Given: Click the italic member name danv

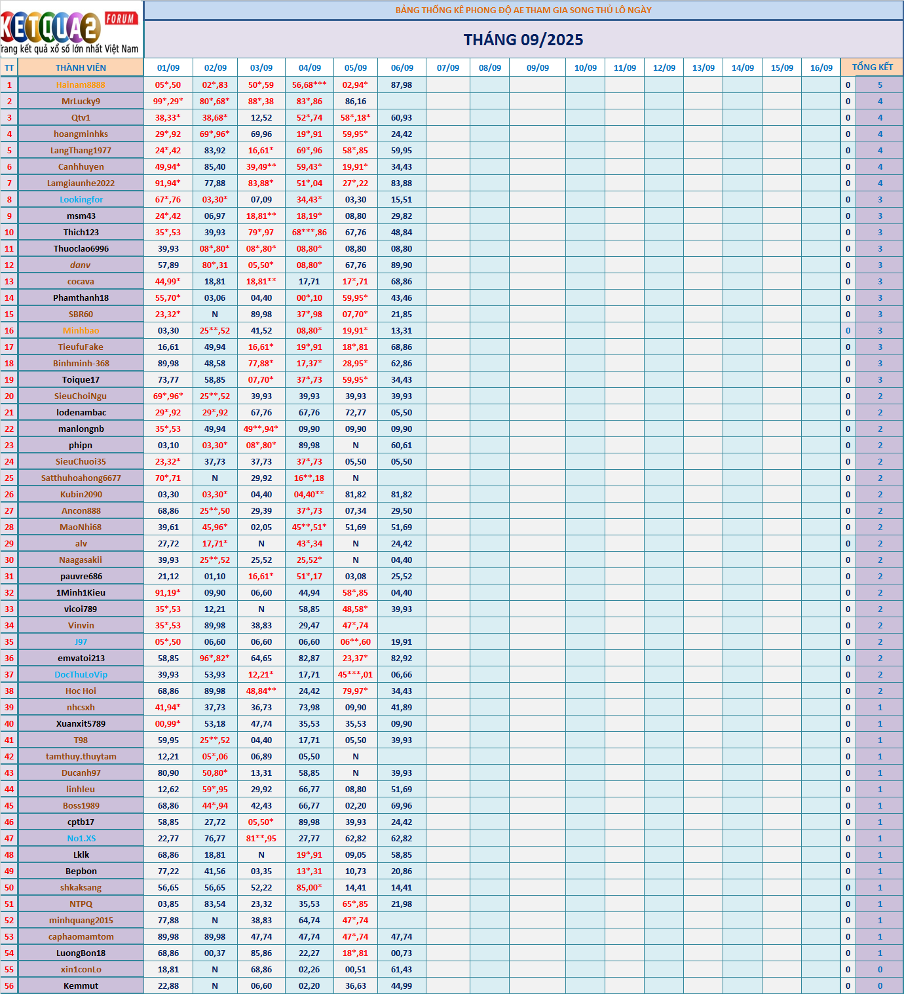Looking at the screenshot, I should [81, 265].
